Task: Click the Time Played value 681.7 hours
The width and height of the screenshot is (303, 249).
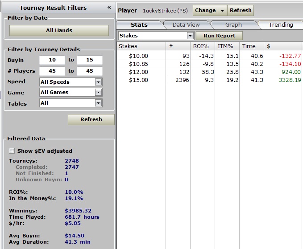Action: 82,217
